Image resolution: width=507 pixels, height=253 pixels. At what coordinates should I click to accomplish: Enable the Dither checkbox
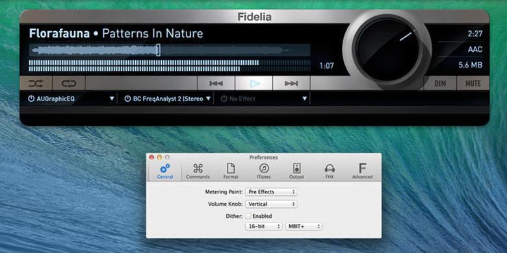click(x=248, y=216)
